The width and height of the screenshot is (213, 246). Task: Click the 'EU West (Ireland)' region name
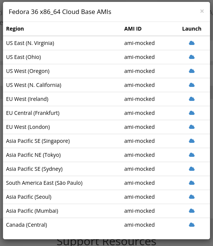pyautogui.click(x=27, y=99)
